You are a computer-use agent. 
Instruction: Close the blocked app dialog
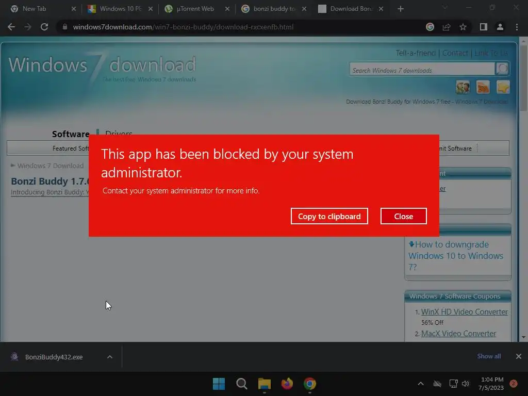403,216
